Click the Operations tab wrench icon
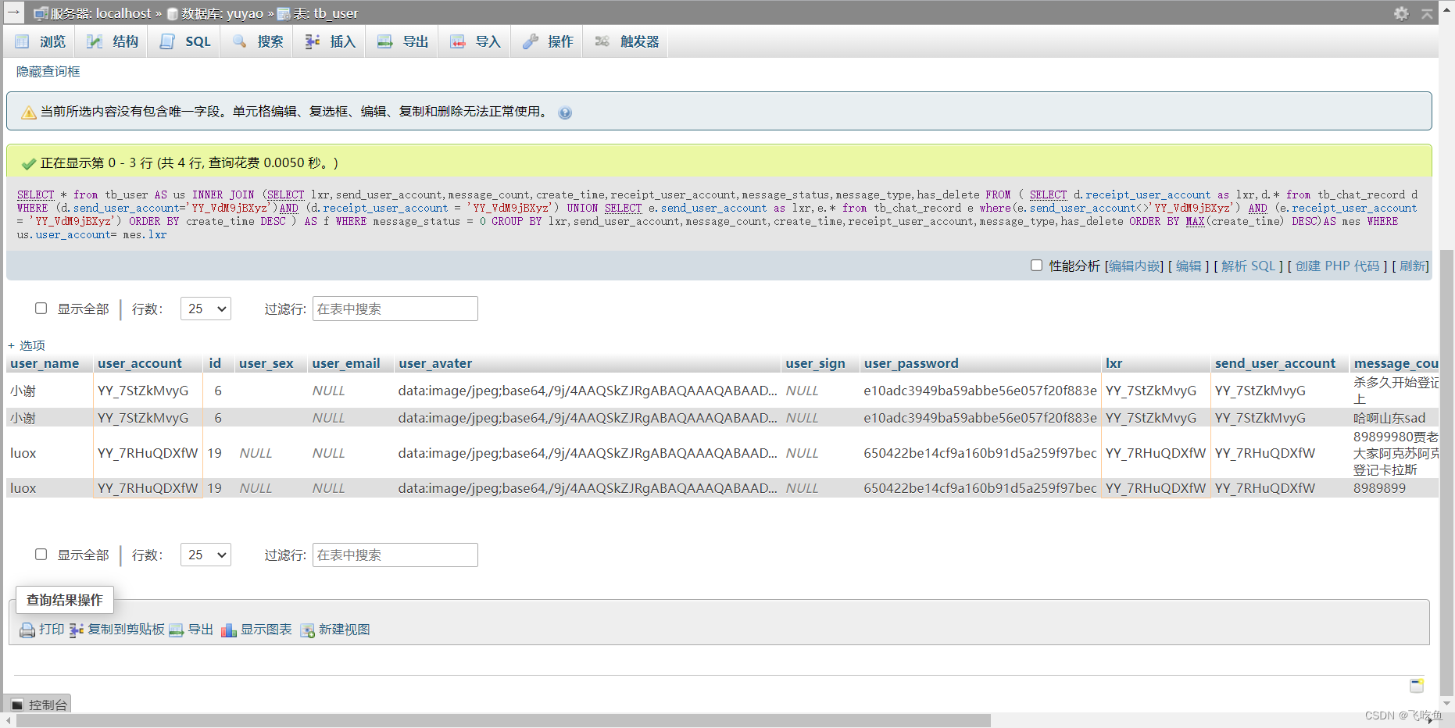The height and width of the screenshot is (728, 1455). [531, 41]
